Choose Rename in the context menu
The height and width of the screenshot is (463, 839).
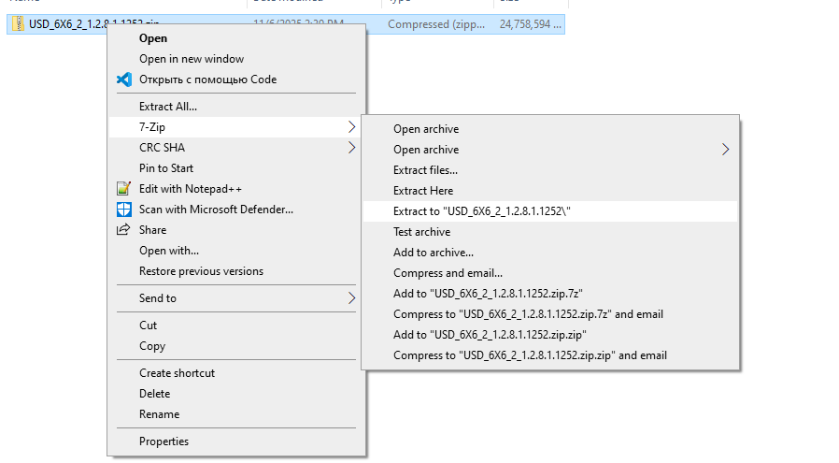pyautogui.click(x=159, y=414)
